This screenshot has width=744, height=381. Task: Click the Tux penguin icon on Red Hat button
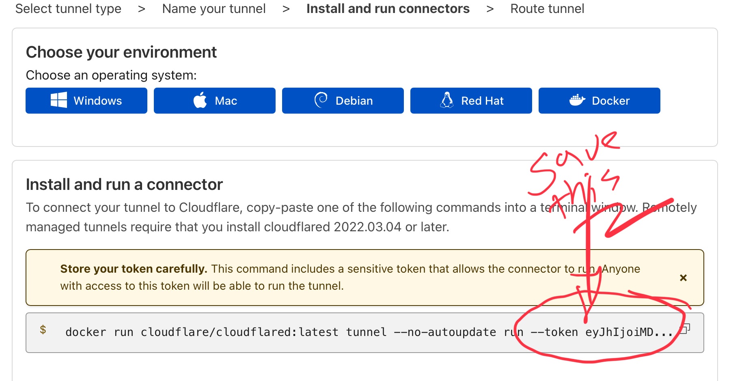pos(446,100)
